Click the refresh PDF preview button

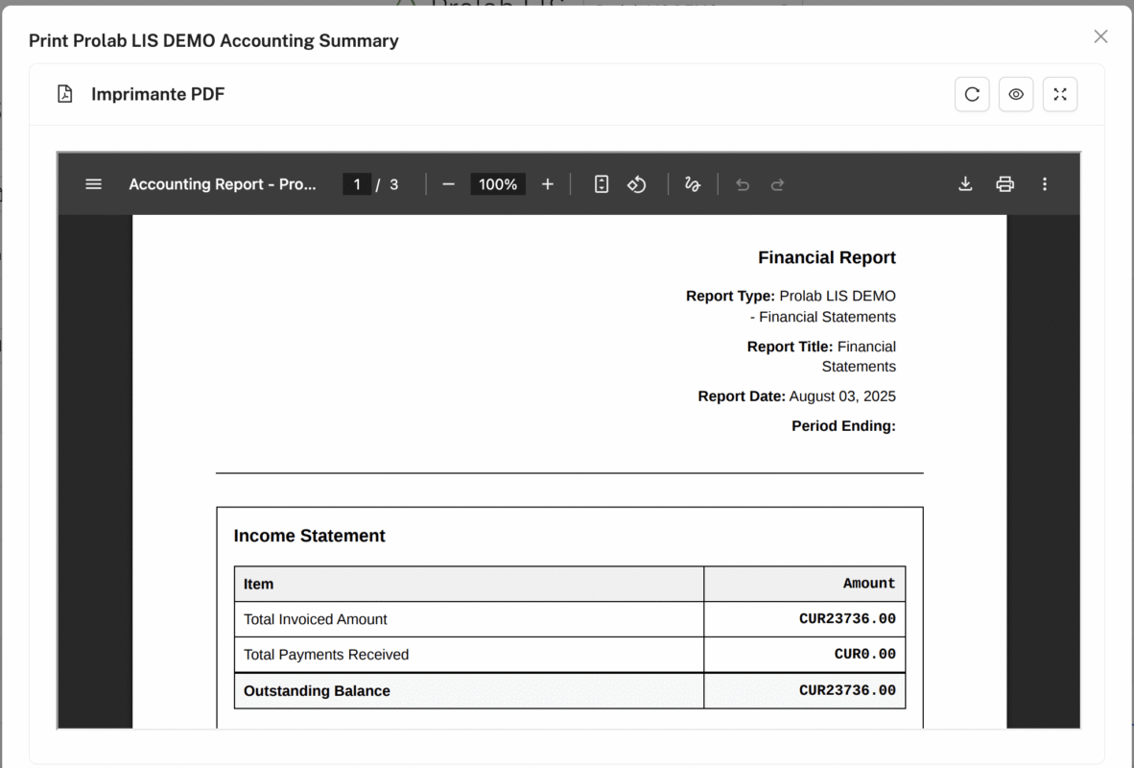coord(972,94)
